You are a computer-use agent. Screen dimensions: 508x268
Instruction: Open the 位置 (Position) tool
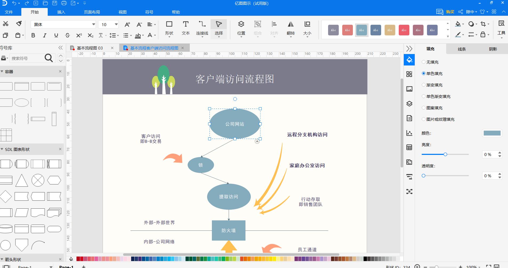[241, 28]
